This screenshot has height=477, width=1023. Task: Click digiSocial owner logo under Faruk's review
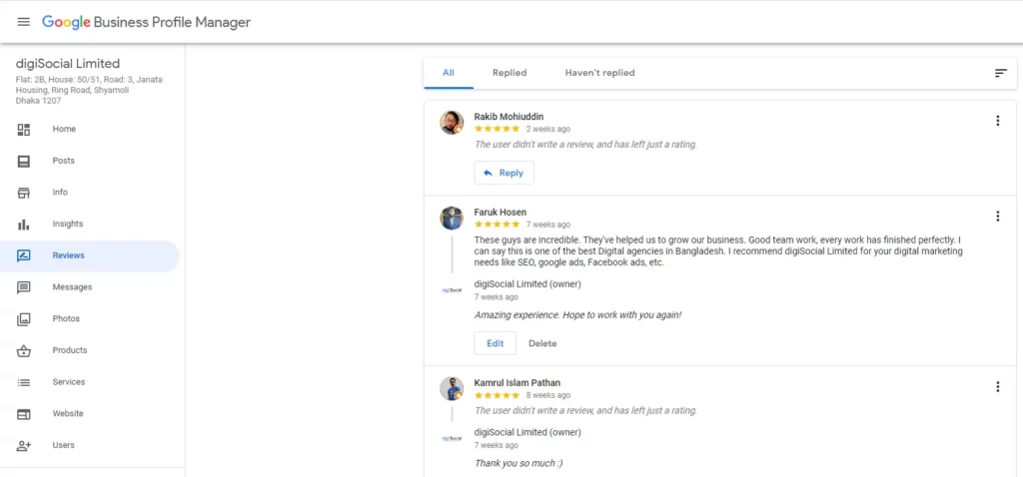click(452, 290)
